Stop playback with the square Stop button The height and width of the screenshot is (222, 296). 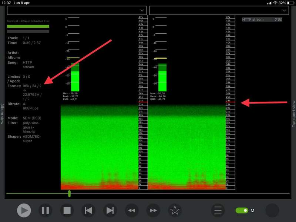tap(67, 211)
